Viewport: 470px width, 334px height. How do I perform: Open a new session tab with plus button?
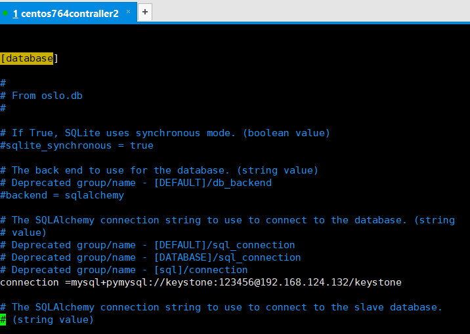point(145,12)
